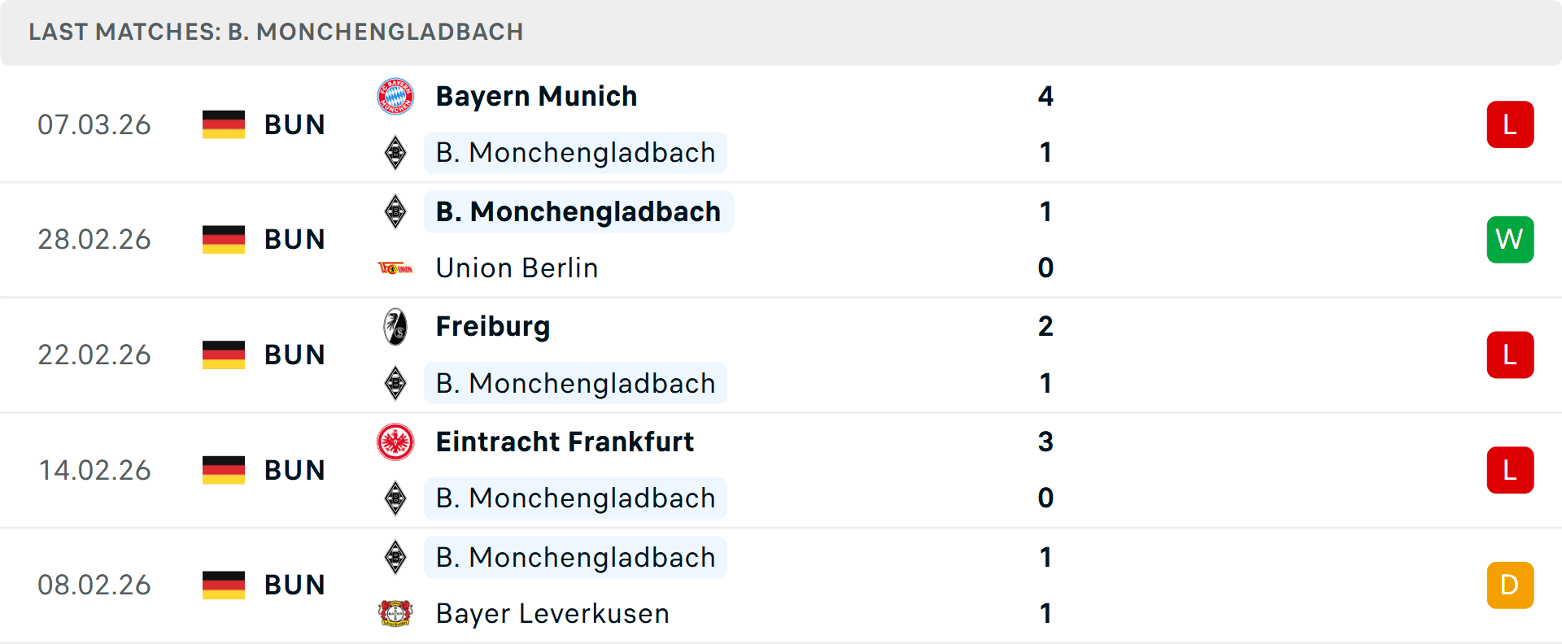Click the red L result for the Freiburg match
Viewport: 1562px width, 644px height.
coord(1510,355)
